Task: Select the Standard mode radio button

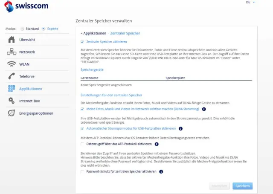Action: click(x=23, y=29)
